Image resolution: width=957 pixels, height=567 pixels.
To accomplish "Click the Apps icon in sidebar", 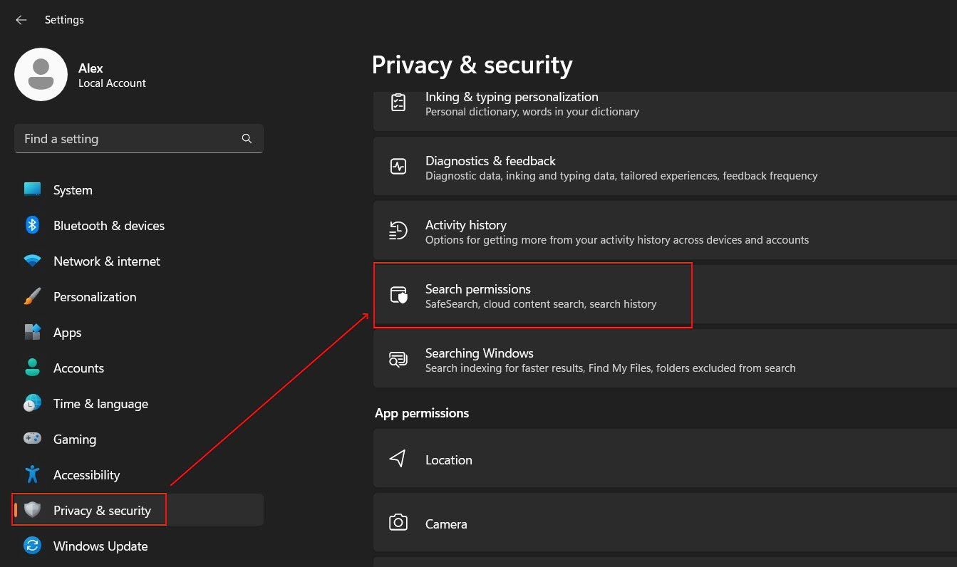I will pos(32,333).
